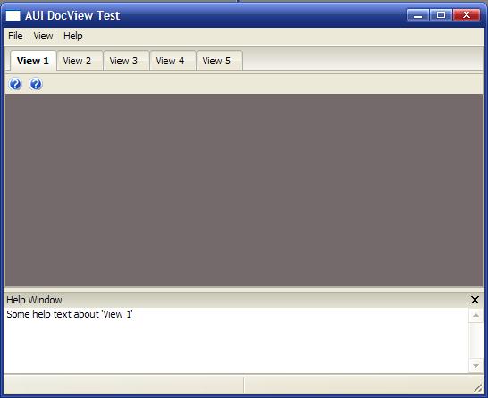Click the second blue question-mark toolbar icon
Image resolution: width=488 pixels, height=398 pixels.
point(36,84)
